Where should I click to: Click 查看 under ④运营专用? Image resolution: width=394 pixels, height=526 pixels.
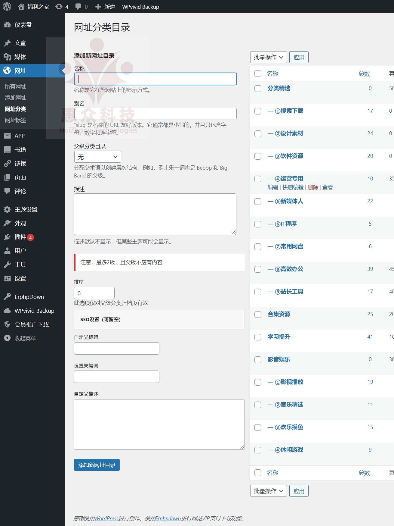tap(328, 187)
